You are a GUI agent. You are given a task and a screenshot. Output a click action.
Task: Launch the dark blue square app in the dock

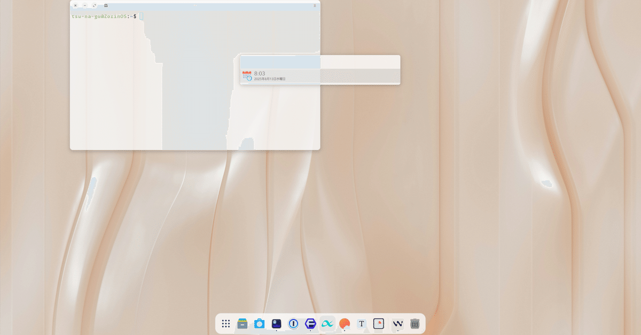276,323
